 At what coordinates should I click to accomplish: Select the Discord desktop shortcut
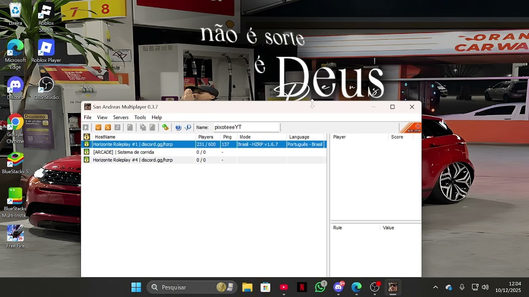15,88
